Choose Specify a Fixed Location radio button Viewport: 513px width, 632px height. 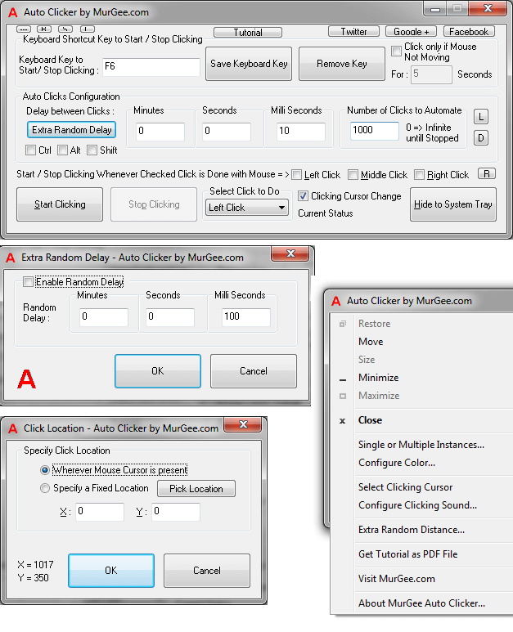(45, 488)
